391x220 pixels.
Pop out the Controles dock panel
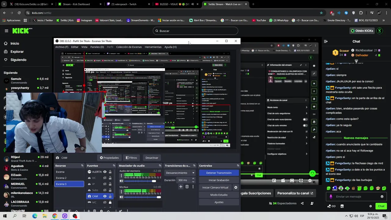point(238,166)
